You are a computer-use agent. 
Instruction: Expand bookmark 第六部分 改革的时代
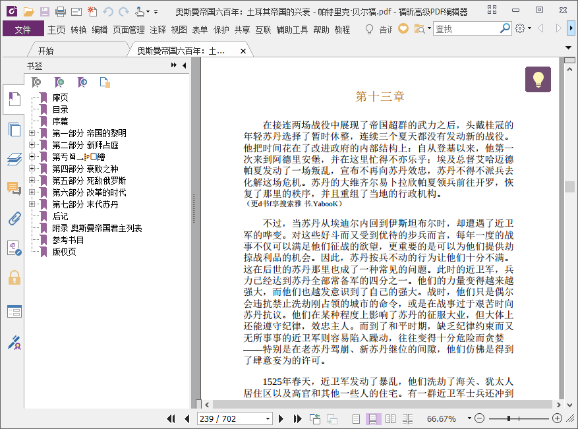click(32, 192)
